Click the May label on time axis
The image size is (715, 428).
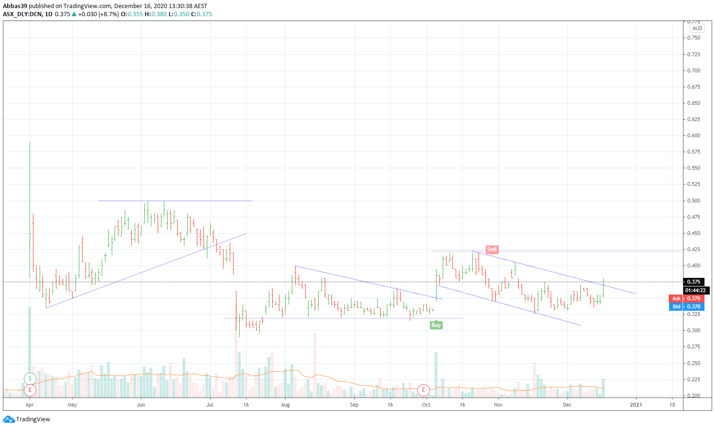(x=72, y=405)
